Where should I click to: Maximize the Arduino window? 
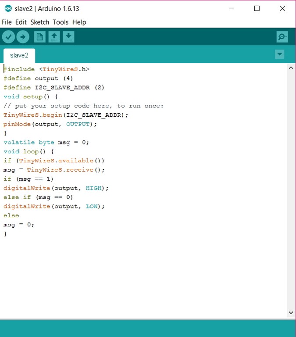(257, 8)
